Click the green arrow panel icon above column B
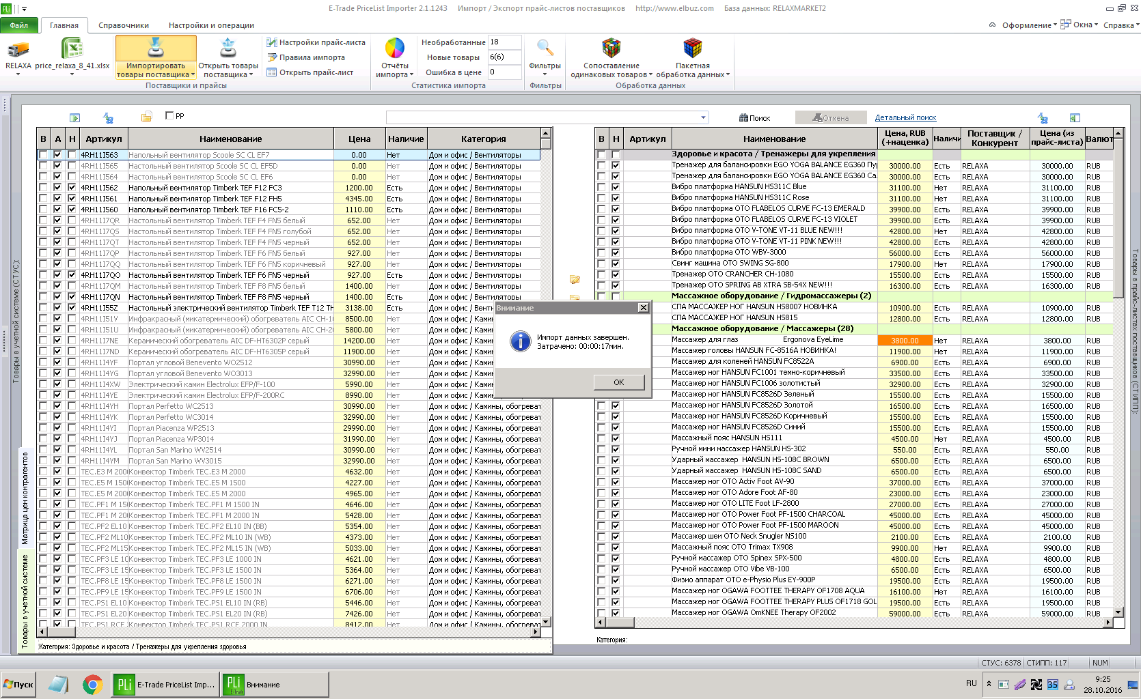 (x=75, y=118)
